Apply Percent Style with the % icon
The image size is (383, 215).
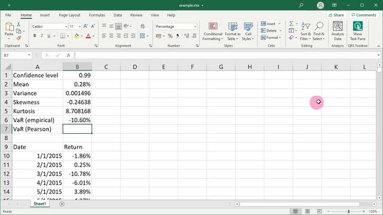pyautogui.click(x=170, y=36)
